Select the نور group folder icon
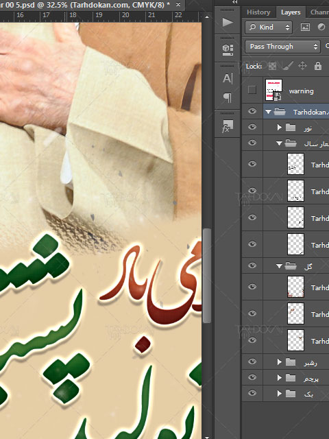The width and height of the screenshot is (329, 439). click(x=291, y=128)
